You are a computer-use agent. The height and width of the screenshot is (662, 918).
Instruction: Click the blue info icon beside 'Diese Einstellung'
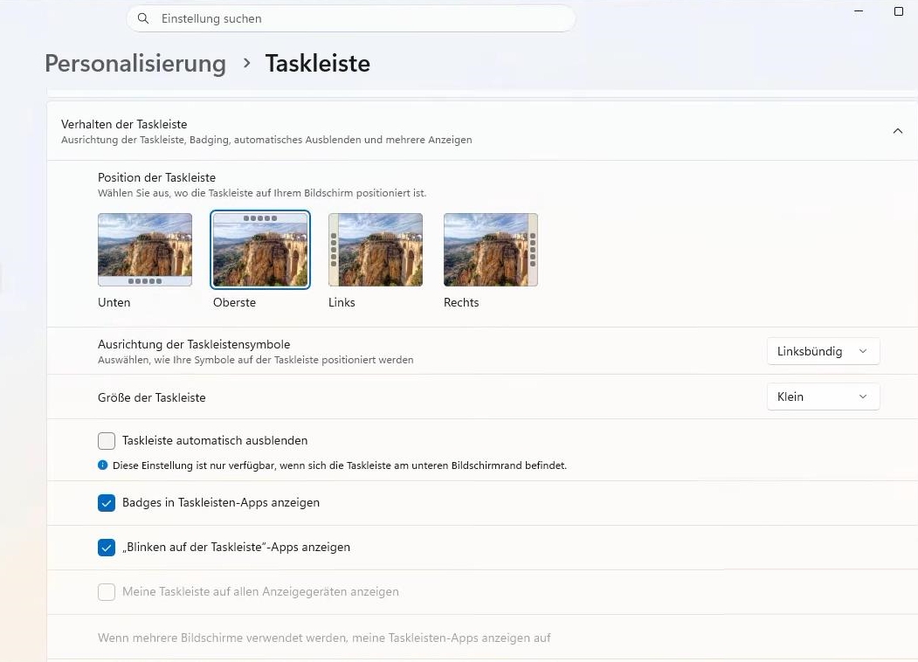pos(102,465)
